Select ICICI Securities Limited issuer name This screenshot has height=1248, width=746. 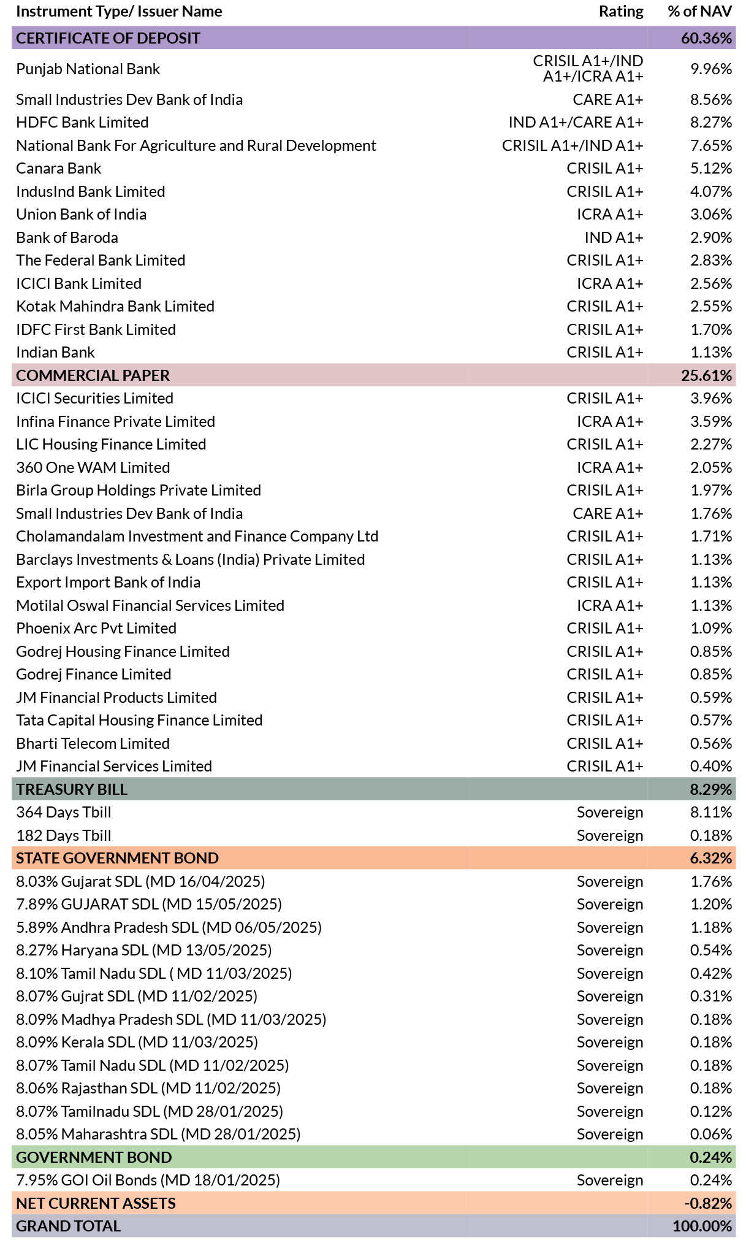(94, 398)
